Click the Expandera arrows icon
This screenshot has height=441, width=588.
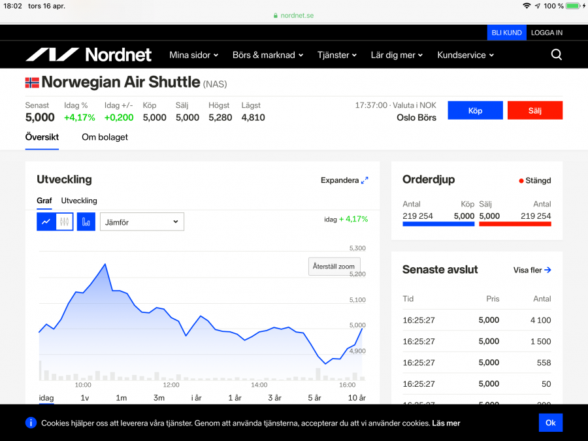pyautogui.click(x=365, y=180)
